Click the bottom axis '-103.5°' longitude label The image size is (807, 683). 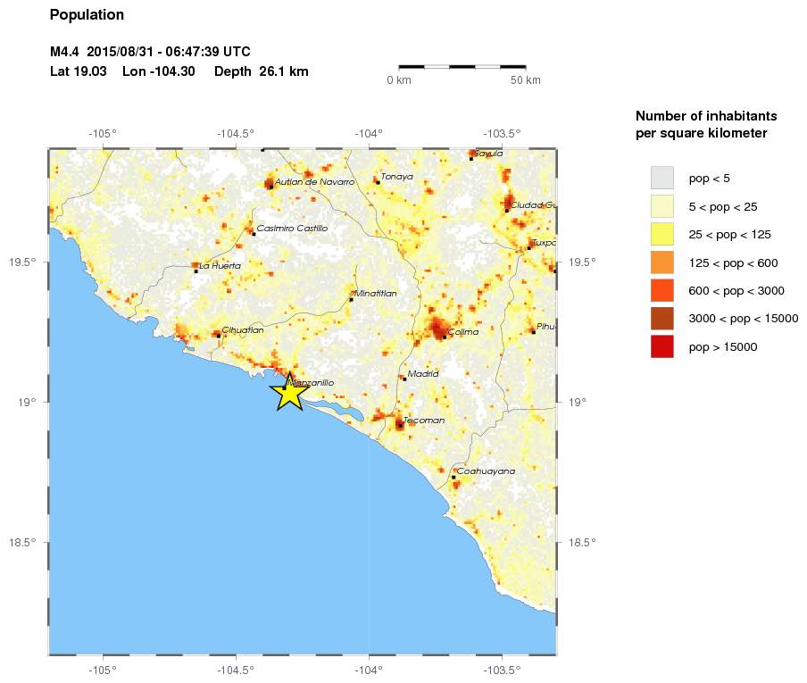pyautogui.click(x=502, y=670)
